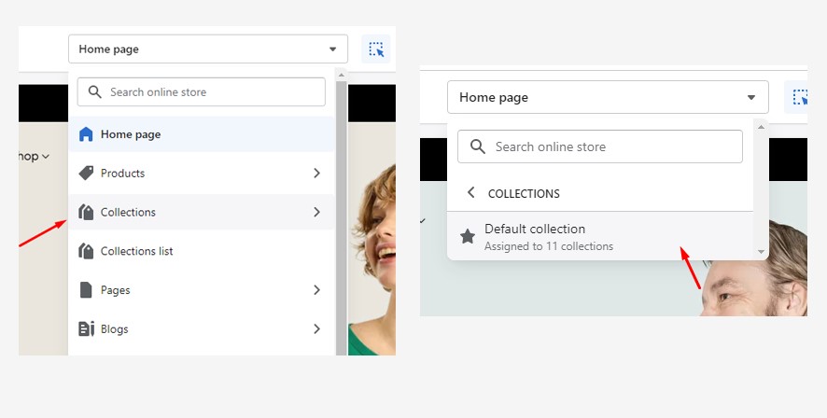Click the right Search online store field
This screenshot has height=418, width=827.
click(x=600, y=146)
